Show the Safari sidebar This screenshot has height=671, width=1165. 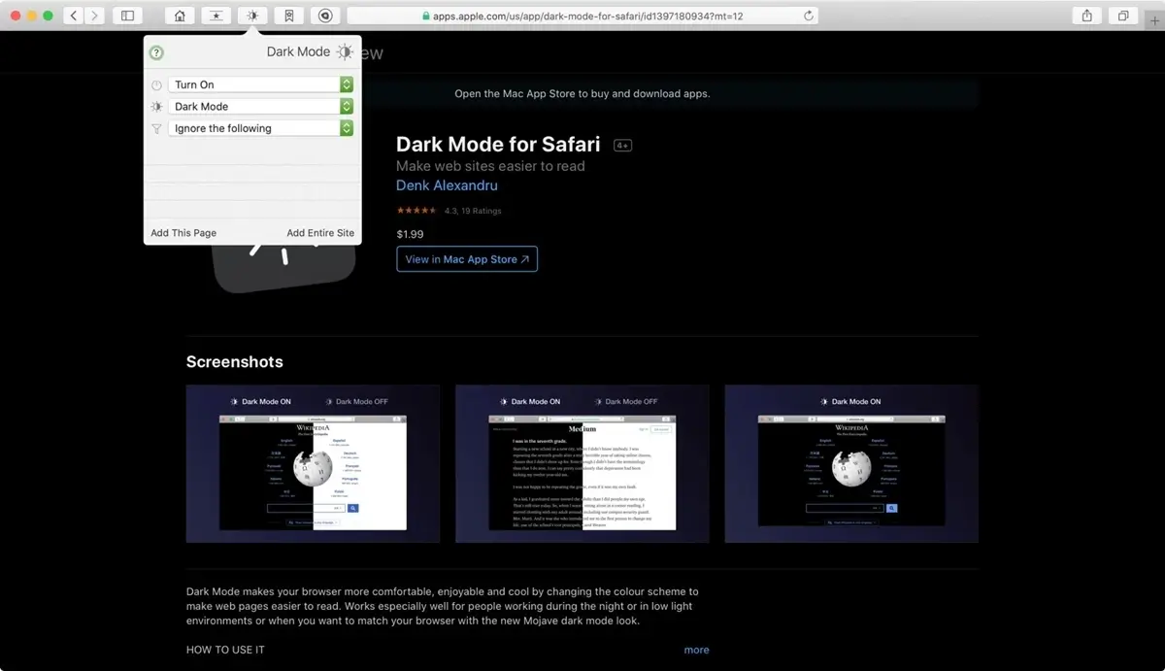click(127, 16)
